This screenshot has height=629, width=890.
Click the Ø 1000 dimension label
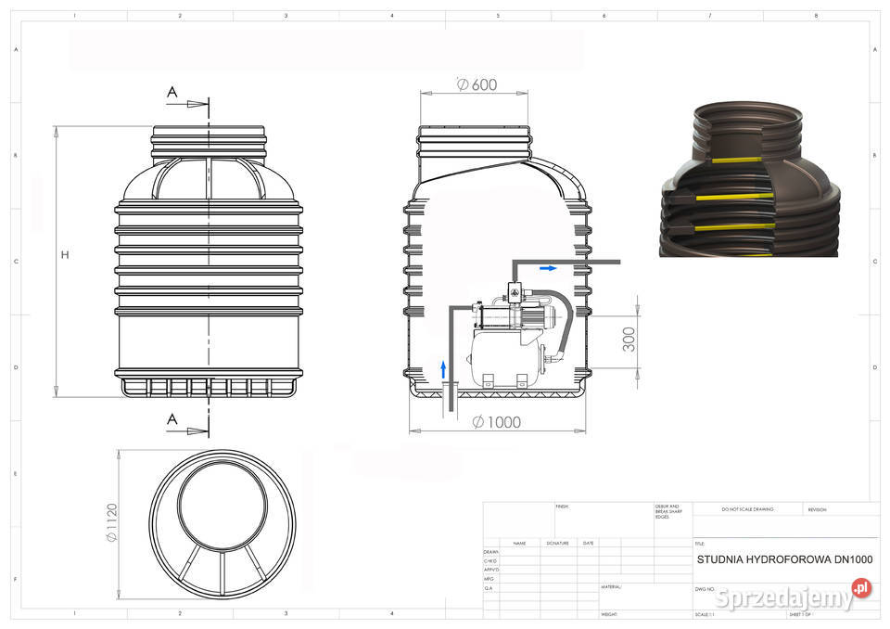tap(496, 422)
